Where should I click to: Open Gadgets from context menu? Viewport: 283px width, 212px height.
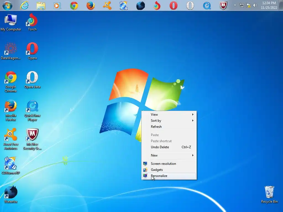pos(169,170)
